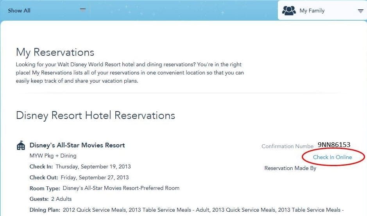Click the My Reservations heading
Viewport: 367px width, 216px height.
(x=55, y=52)
